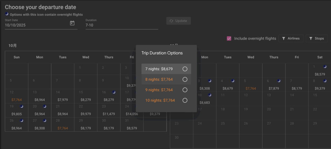331x149 pixels.
Task: Select October 28 priced at $7,764
Action: point(63,125)
